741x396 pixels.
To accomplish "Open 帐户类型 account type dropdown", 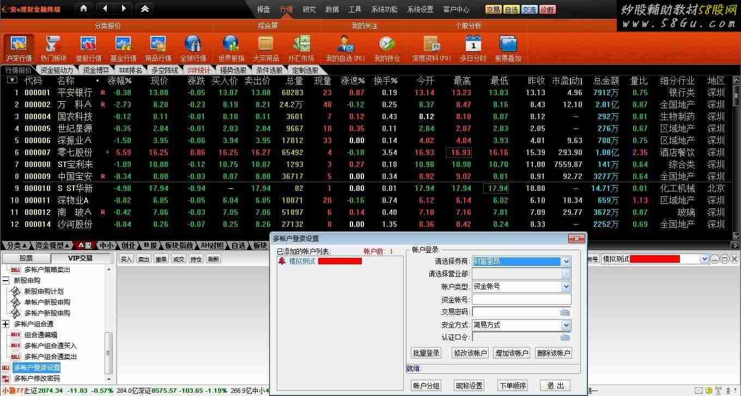I will [566, 287].
